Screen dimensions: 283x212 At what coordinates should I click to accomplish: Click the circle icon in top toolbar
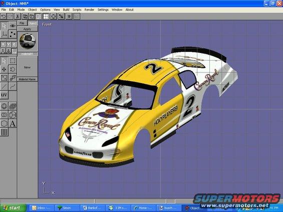click(54, 16)
